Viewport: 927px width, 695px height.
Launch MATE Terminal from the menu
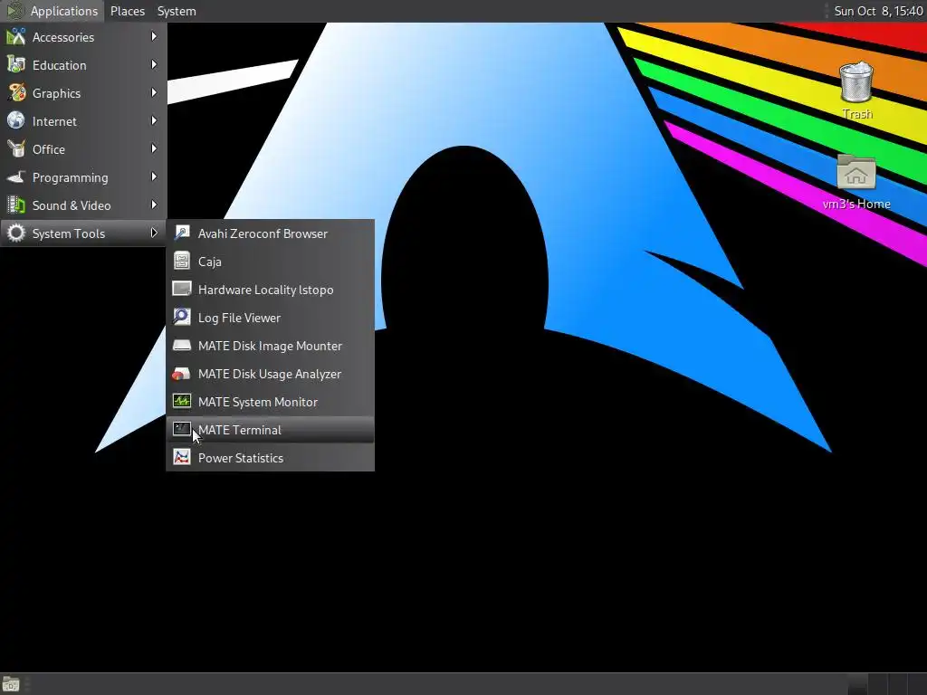pyautogui.click(x=270, y=430)
